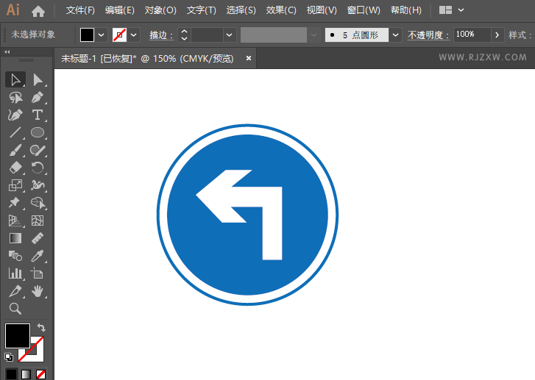The image size is (535, 380).
Task: Open the 窗口(W) menu
Action: [x=364, y=10]
